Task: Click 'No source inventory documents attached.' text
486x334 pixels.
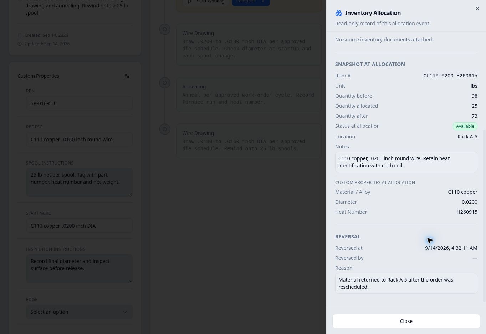Action: point(384,40)
